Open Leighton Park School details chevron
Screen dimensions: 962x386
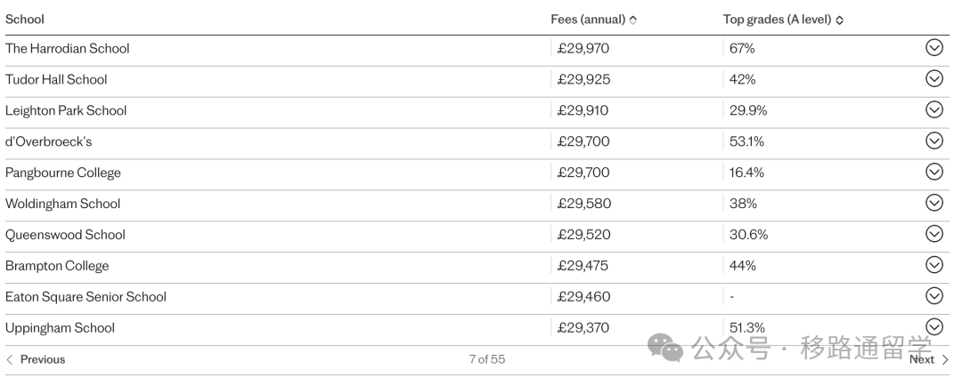[x=933, y=109]
